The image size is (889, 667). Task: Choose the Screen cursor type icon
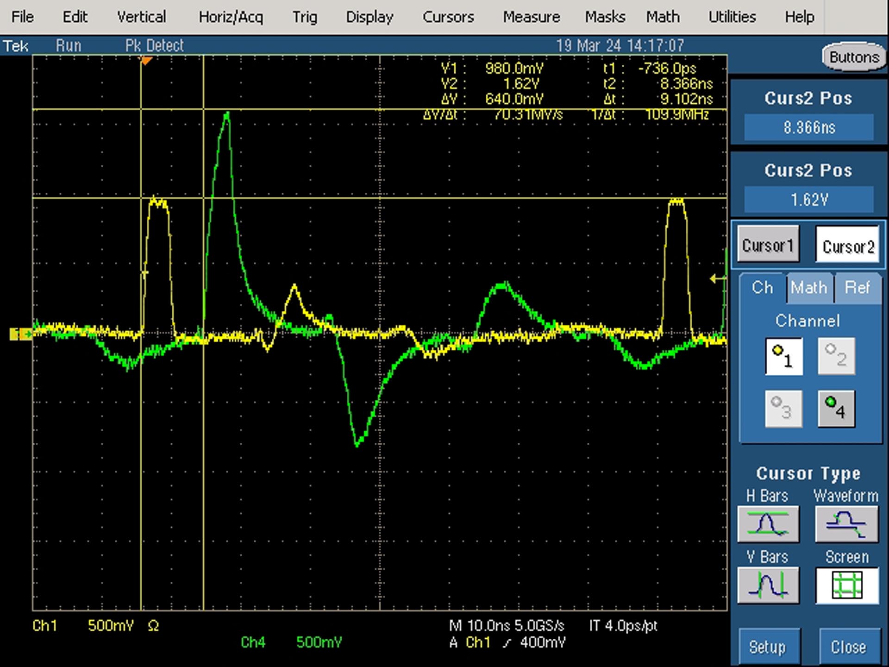(x=847, y=585)
